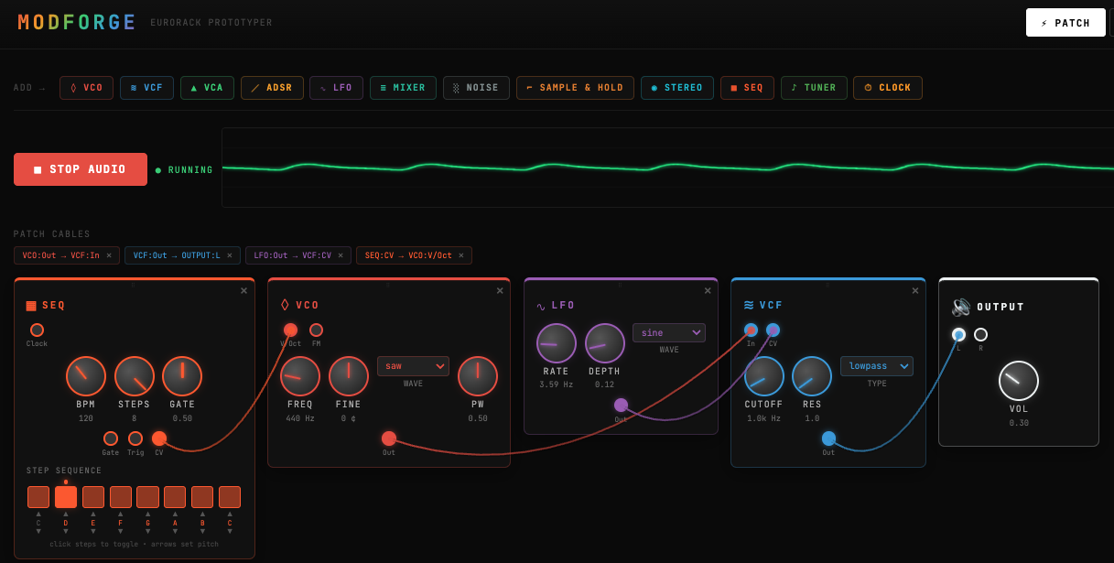The width and height of the screenshot is (1114, 563).
Task: Toggle off the last step labeled C
Action: (x=229, y=496)
